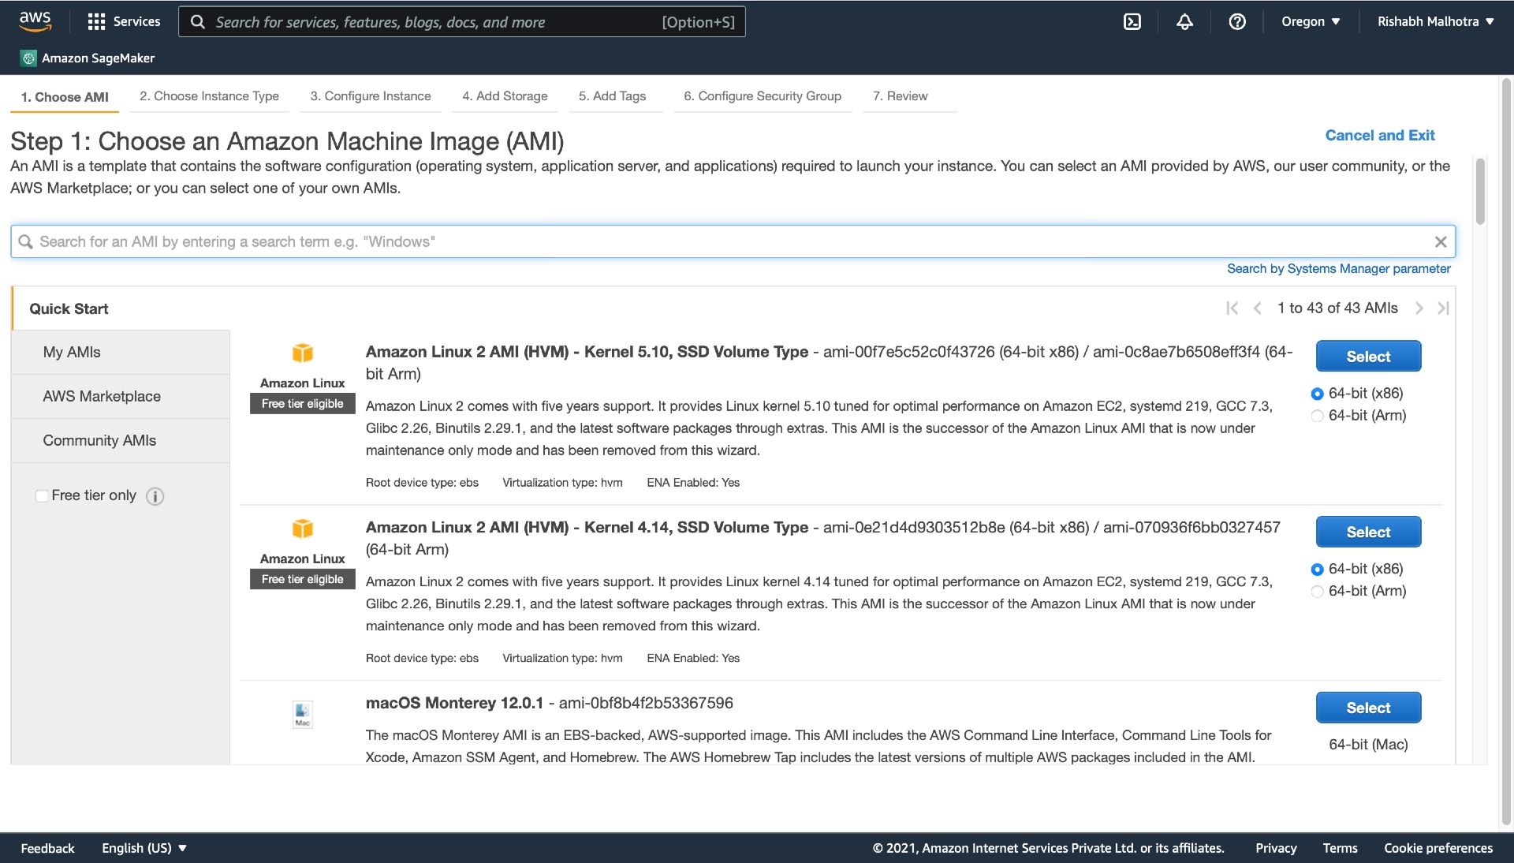This screenshot has height=863, width=1514.
Task: Go to last page of AMIs
Action: click(x=1443, y=308)
